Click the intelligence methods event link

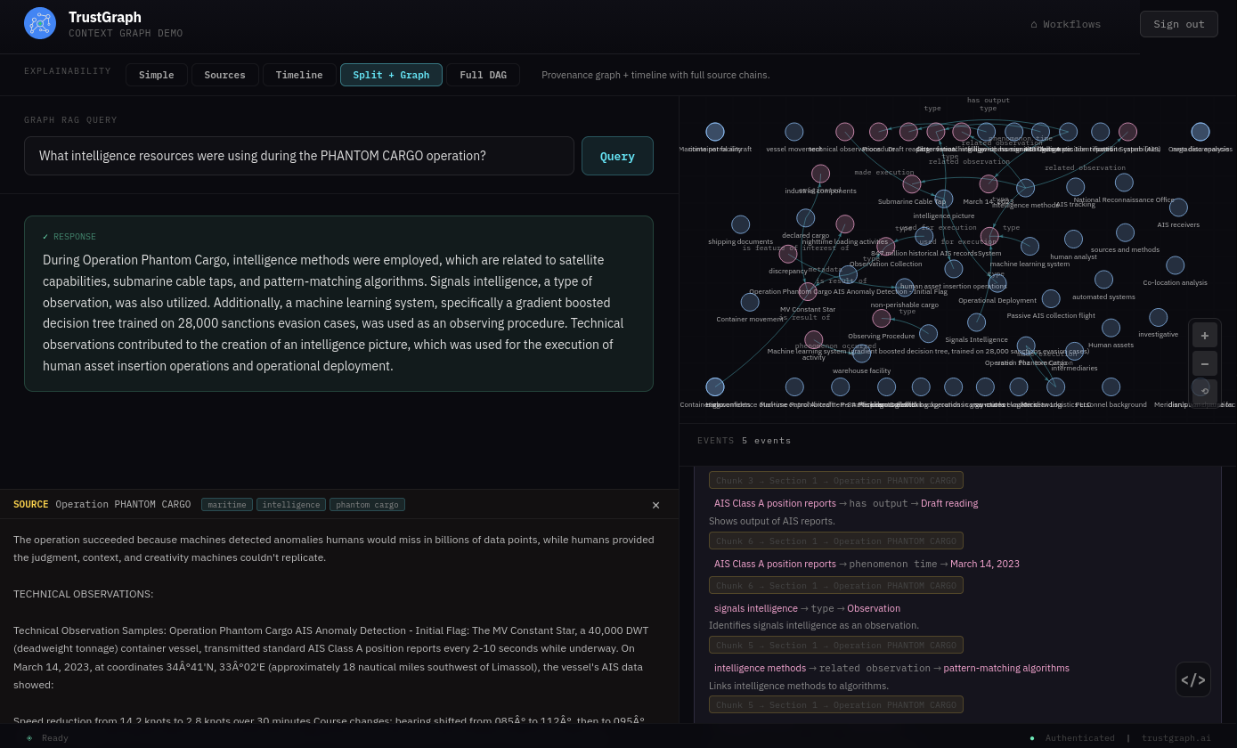pos(760,668)
